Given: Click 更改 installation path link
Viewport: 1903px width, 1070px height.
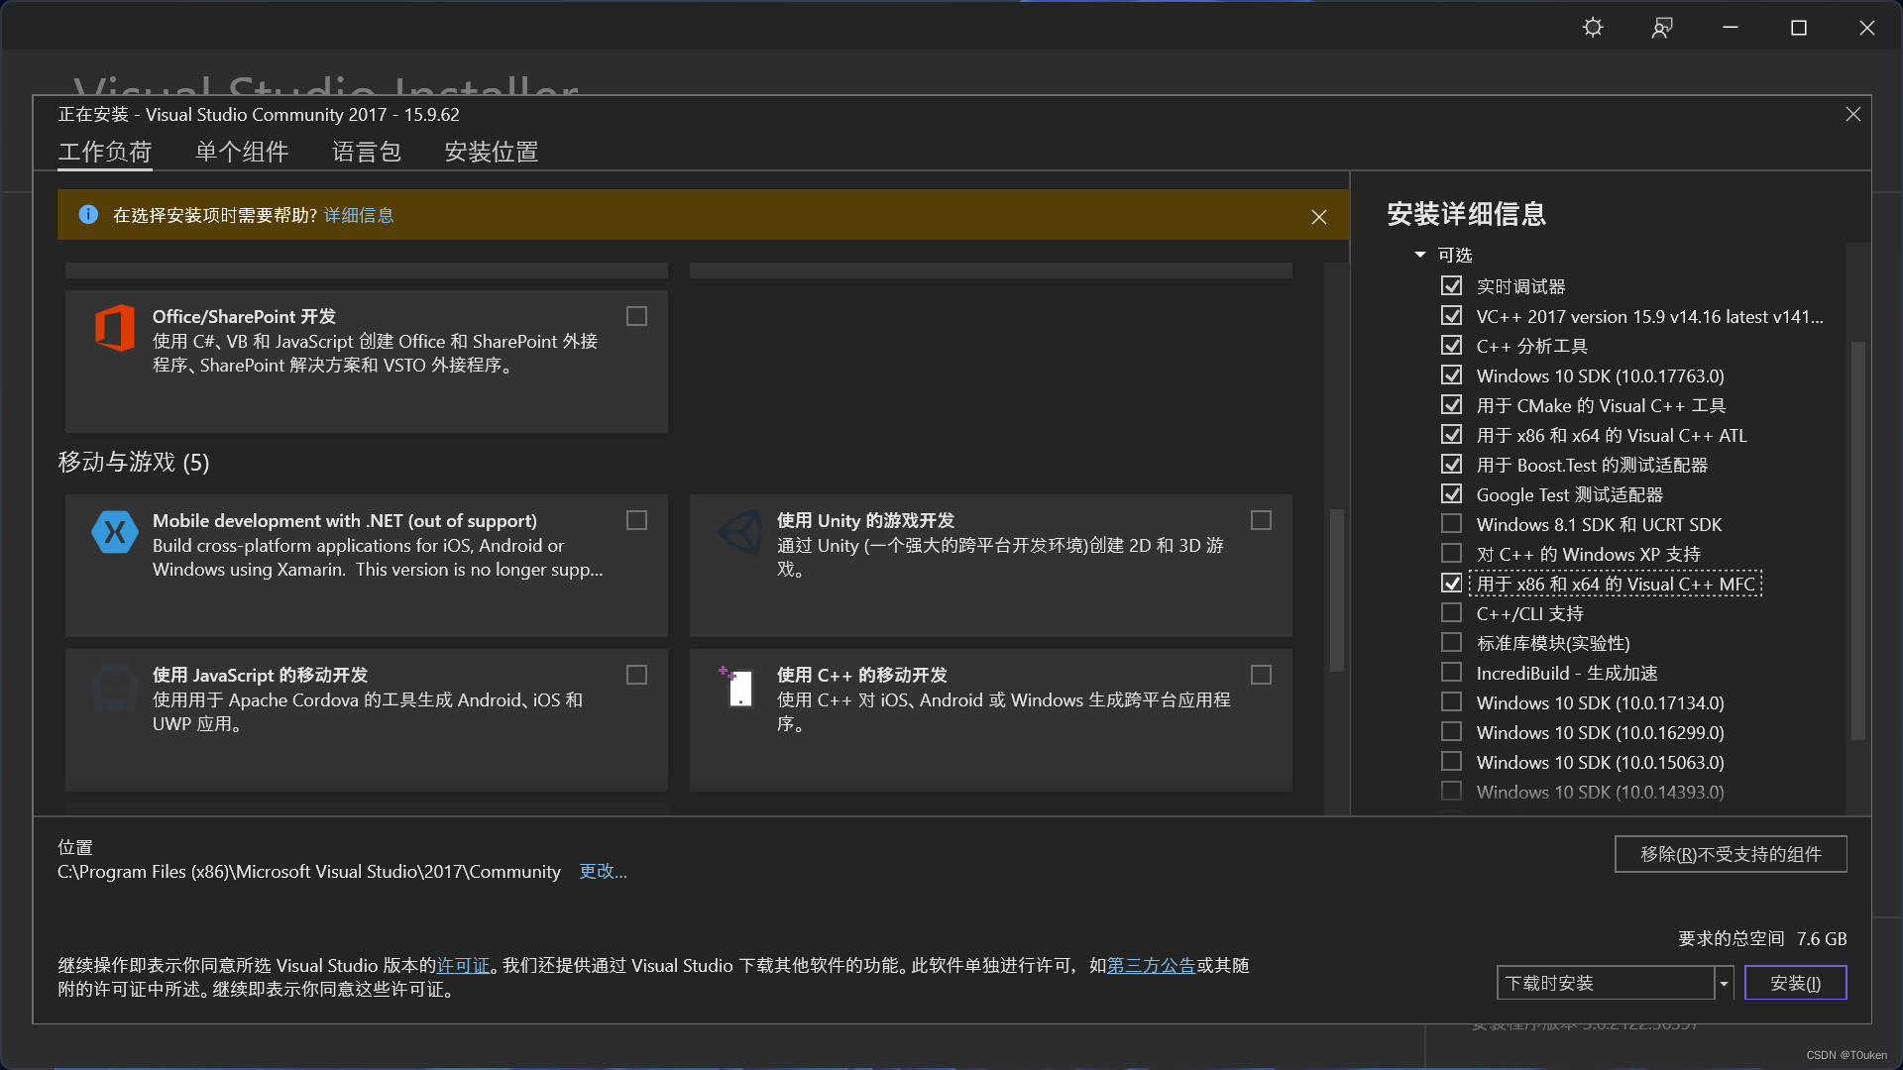Looking at the screenshot, I should pyautogui.click(x=603, y=872).
